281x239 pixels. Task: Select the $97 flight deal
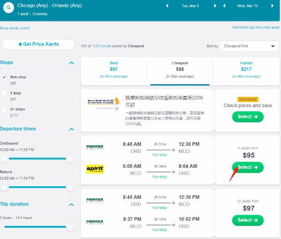248,220
